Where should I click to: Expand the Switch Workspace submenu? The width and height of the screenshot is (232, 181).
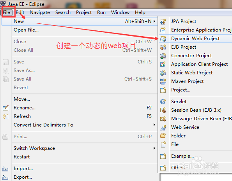154,148
